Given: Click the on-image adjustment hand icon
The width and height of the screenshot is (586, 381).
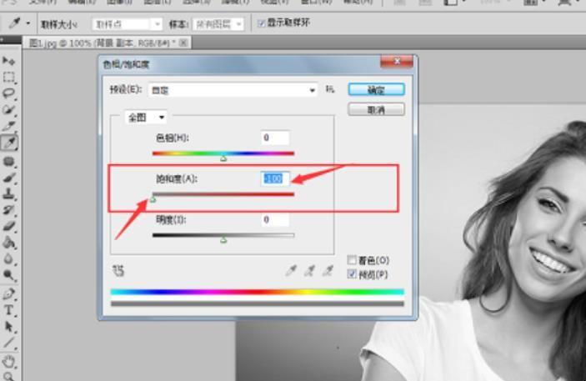Looking at the screenshot, I should pos(117,270).
